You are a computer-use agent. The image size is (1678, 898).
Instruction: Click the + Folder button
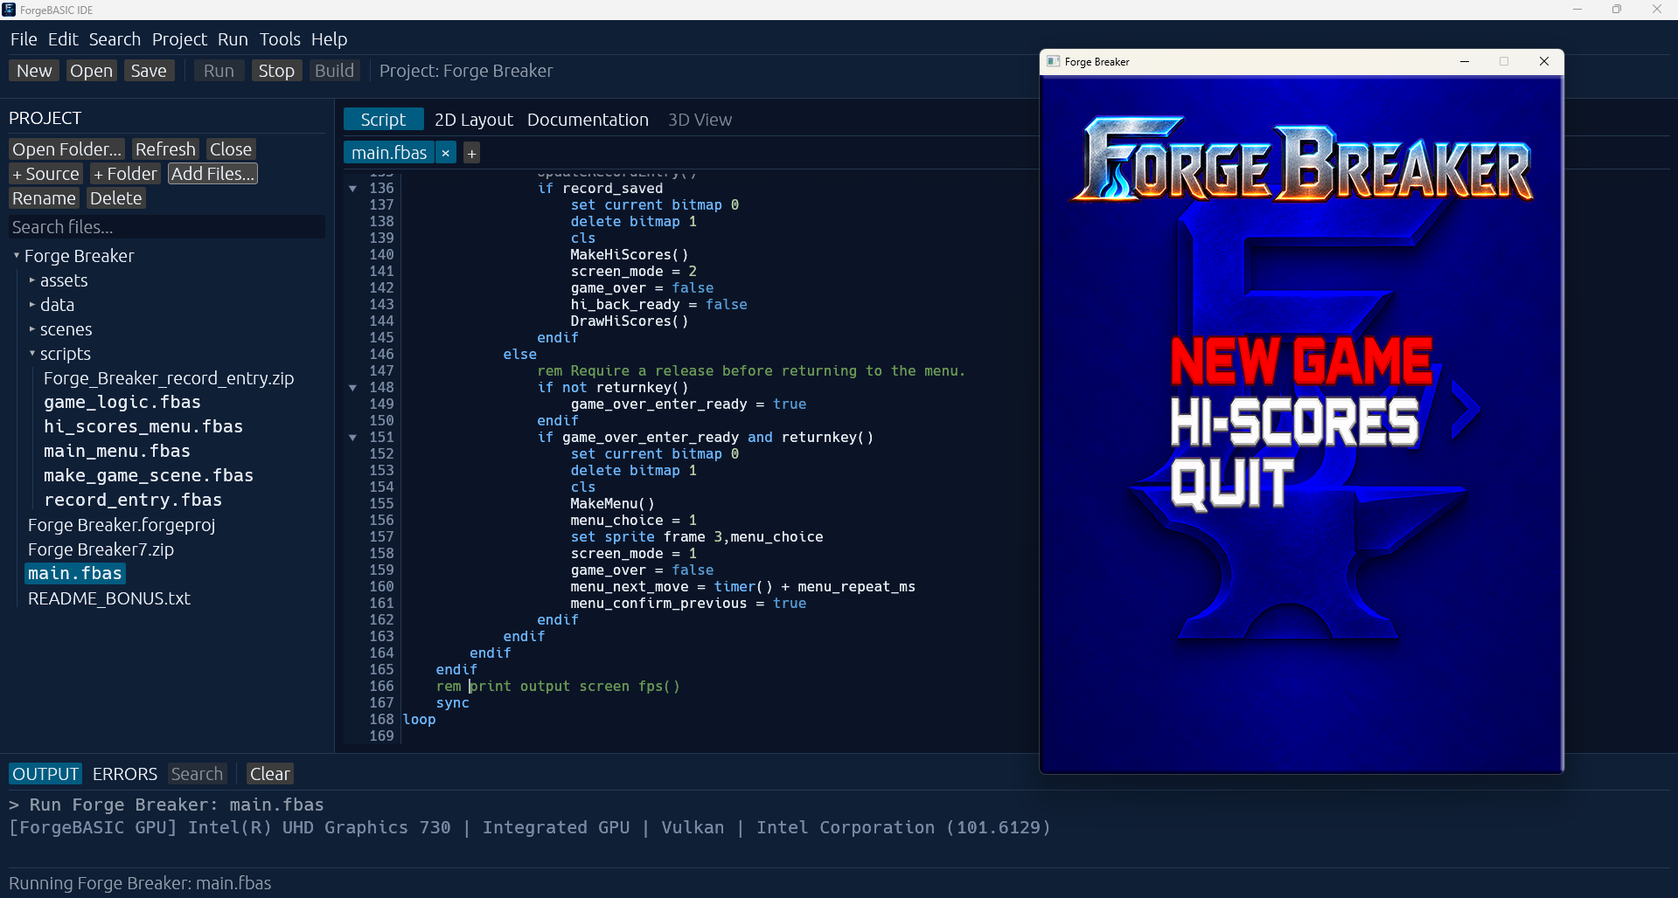coord(125,174)
